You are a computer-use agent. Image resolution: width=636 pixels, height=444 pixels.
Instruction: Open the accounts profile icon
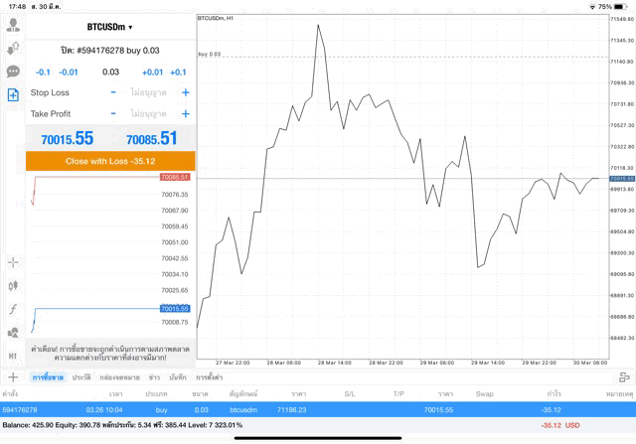pyautogui.click(x=13, y=25)
